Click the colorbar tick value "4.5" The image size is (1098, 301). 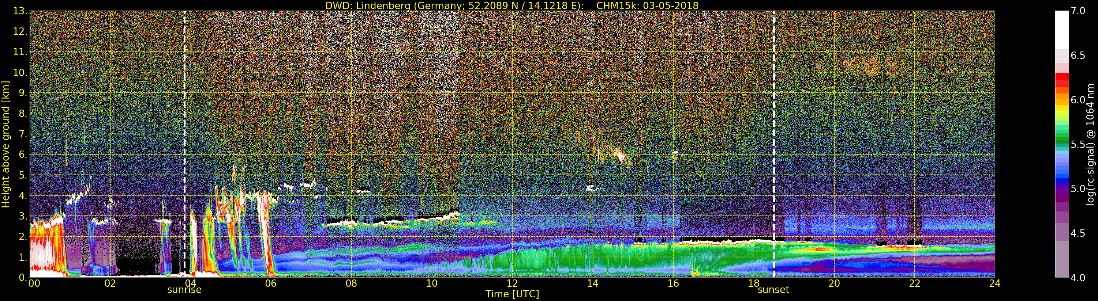1078,233
